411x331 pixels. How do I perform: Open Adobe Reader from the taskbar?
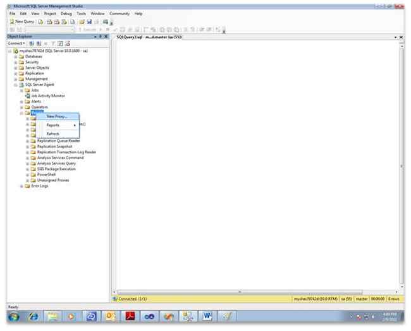pyautogui.click(x=130, y=316)
